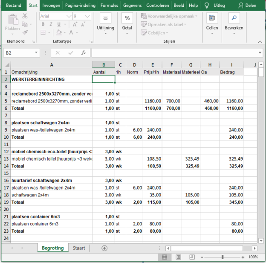Collapse the ribbon with the chevron
The width and height of the screenshot is (266, 263).
(260, 41)
